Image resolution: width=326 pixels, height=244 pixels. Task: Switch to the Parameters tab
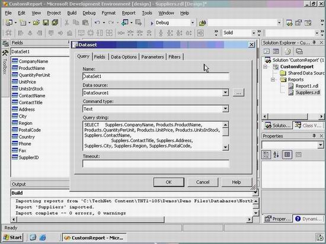click(152, 57)
